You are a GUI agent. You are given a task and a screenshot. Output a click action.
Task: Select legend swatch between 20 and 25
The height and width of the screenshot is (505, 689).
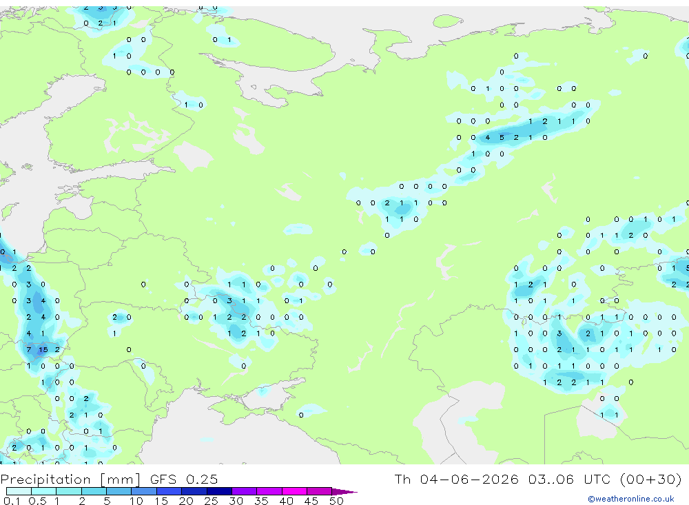194,491
